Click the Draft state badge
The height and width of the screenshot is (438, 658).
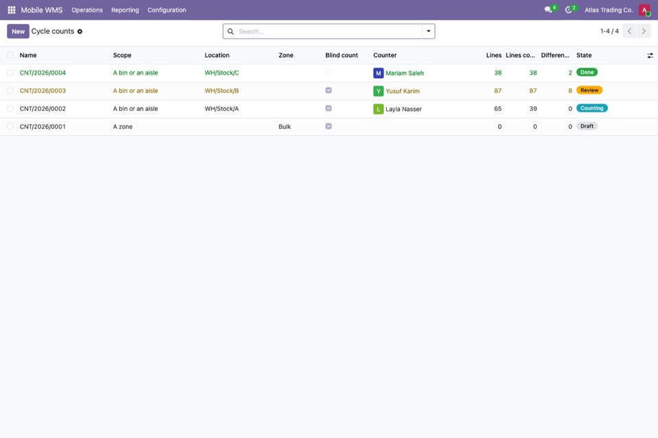click(587, 126)
